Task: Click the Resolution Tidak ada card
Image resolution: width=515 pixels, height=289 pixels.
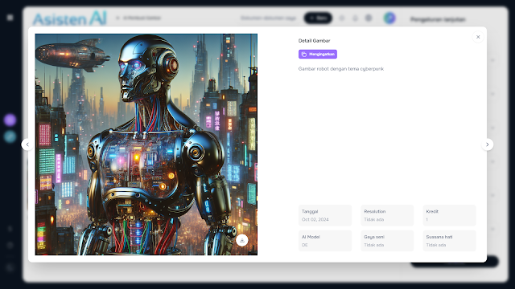Action: point(387,215)
